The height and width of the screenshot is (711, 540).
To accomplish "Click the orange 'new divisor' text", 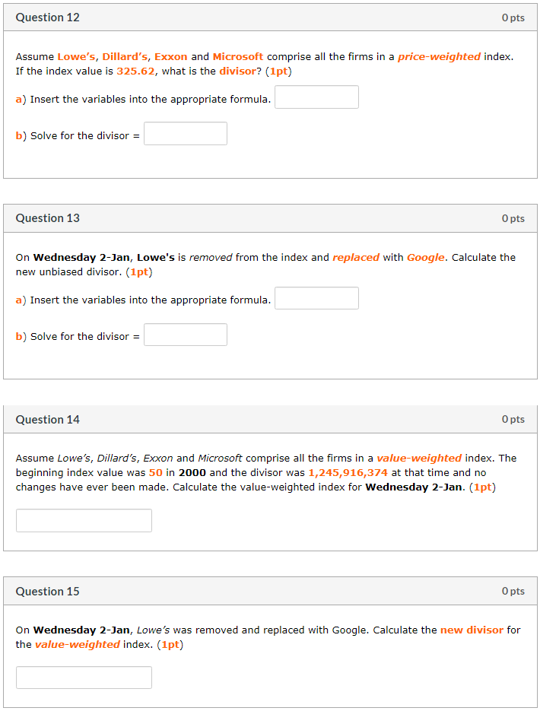I will click(x=472, y=630).
